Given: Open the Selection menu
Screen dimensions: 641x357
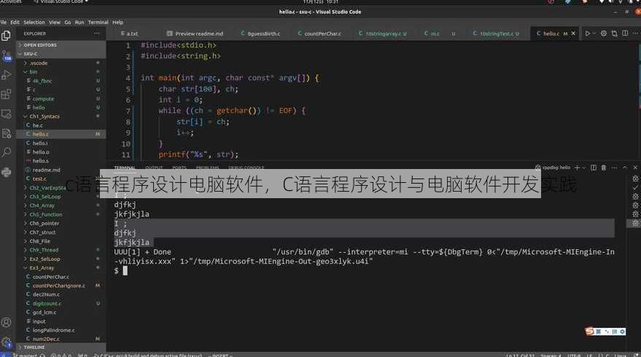Looking at the screenshot, I should (x=34, y=23).
